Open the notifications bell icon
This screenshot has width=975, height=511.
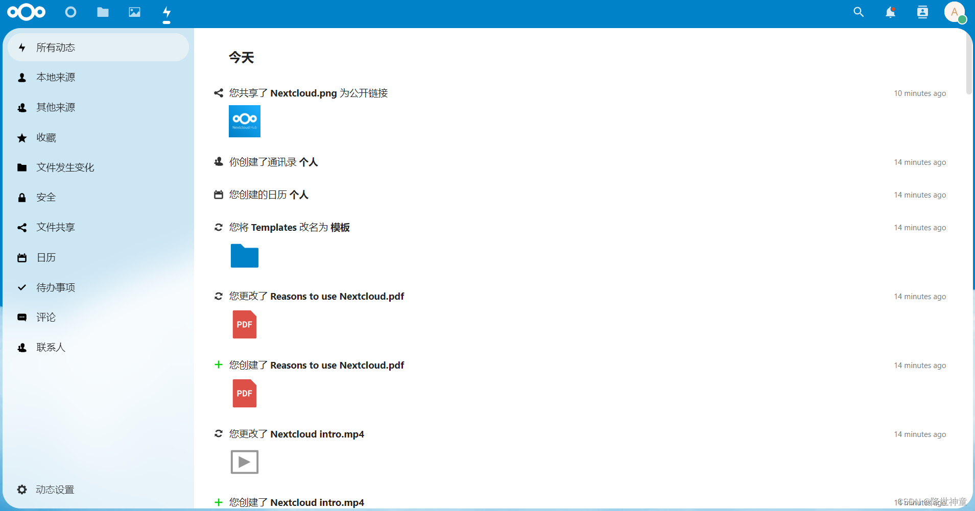[x=890, y=12]
